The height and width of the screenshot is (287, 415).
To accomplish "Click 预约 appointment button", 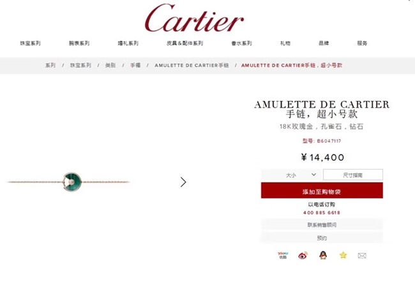I will (x=322, y=238).
